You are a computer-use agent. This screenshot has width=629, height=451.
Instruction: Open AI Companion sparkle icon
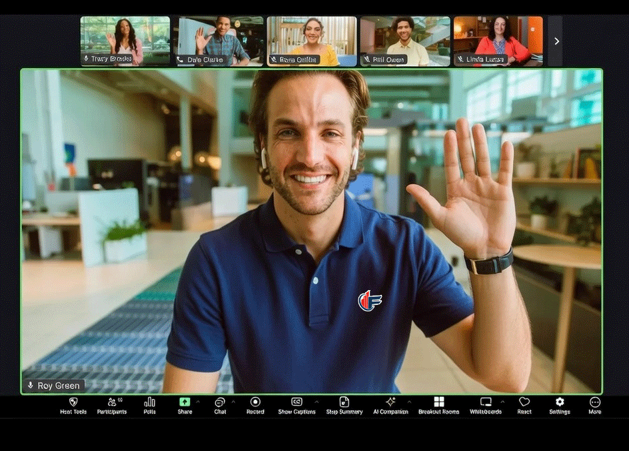tap(390, 402)
